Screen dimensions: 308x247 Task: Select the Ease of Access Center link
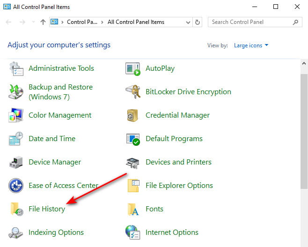64,186
